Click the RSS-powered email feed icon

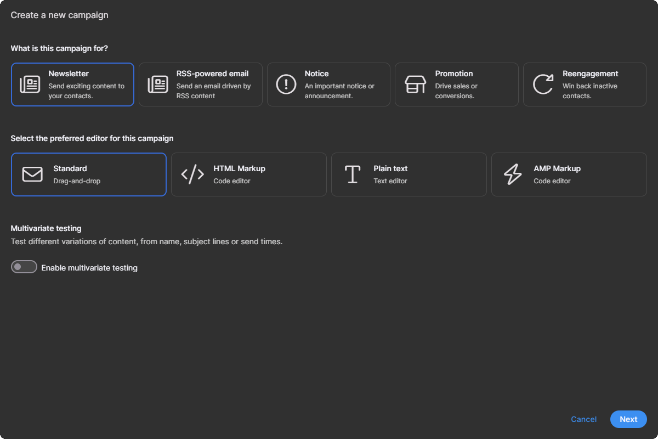(157, 84)
